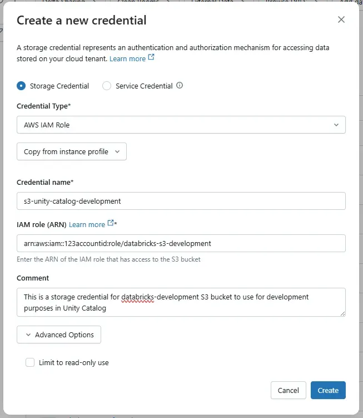Open the Copy from instance profile dropdown

click(x=72, y=151)
